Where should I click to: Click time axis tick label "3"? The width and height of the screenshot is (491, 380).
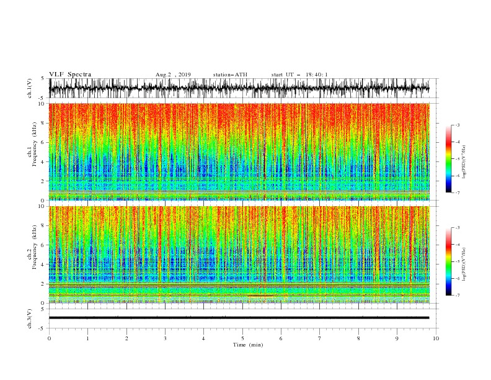point(165,338)
